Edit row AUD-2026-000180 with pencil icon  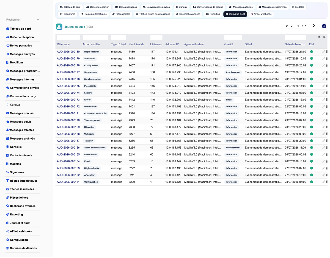coord(324,52)
